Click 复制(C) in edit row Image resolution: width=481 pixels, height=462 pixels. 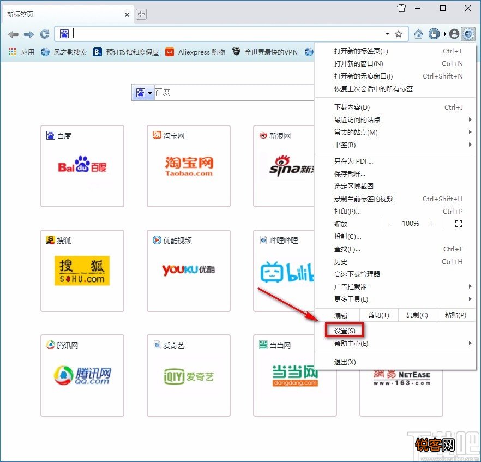[x=417, y=315]
